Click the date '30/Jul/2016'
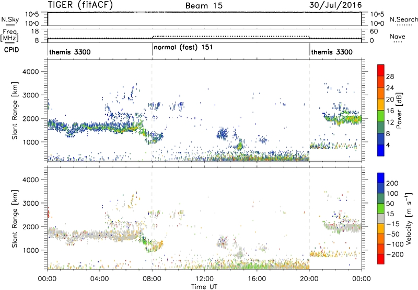Image resolution: width=418 pixels, height=290 pixels. tap(335, 5)
